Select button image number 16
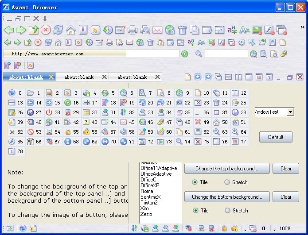Screen dimensions: 308x235 (72, 102)
